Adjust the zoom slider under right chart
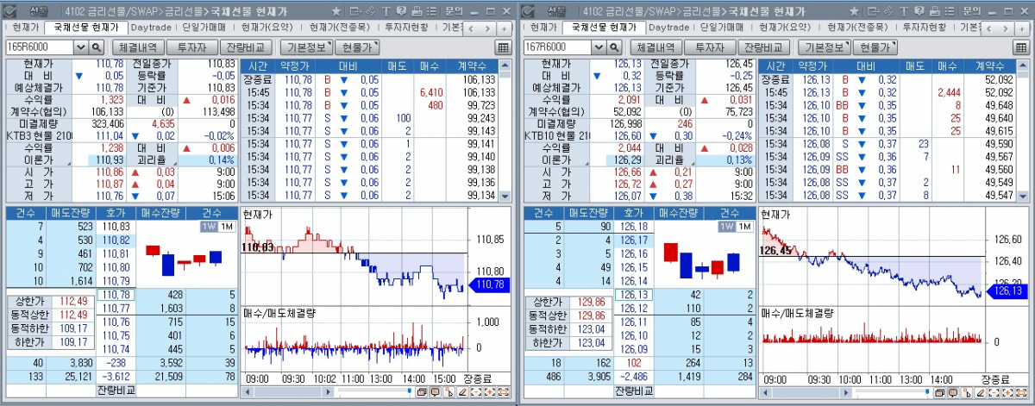Image resolution: width=1035 pixels, height=406 pixels. click(x=927, y=391)
